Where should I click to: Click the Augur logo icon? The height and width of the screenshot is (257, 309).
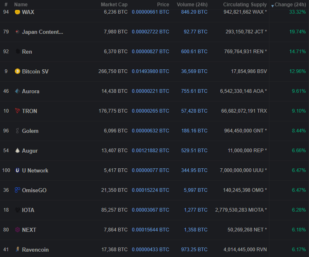(17, 151)
